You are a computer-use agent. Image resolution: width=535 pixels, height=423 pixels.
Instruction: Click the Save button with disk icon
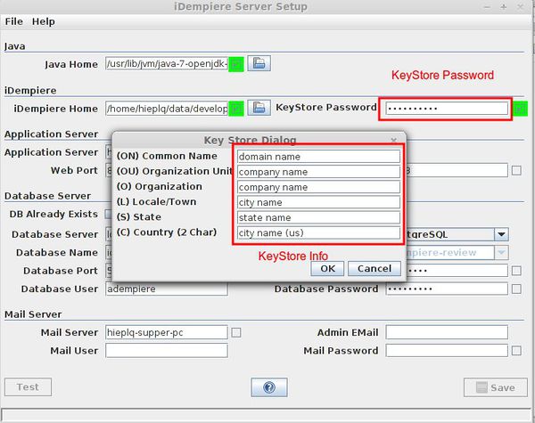490,387
